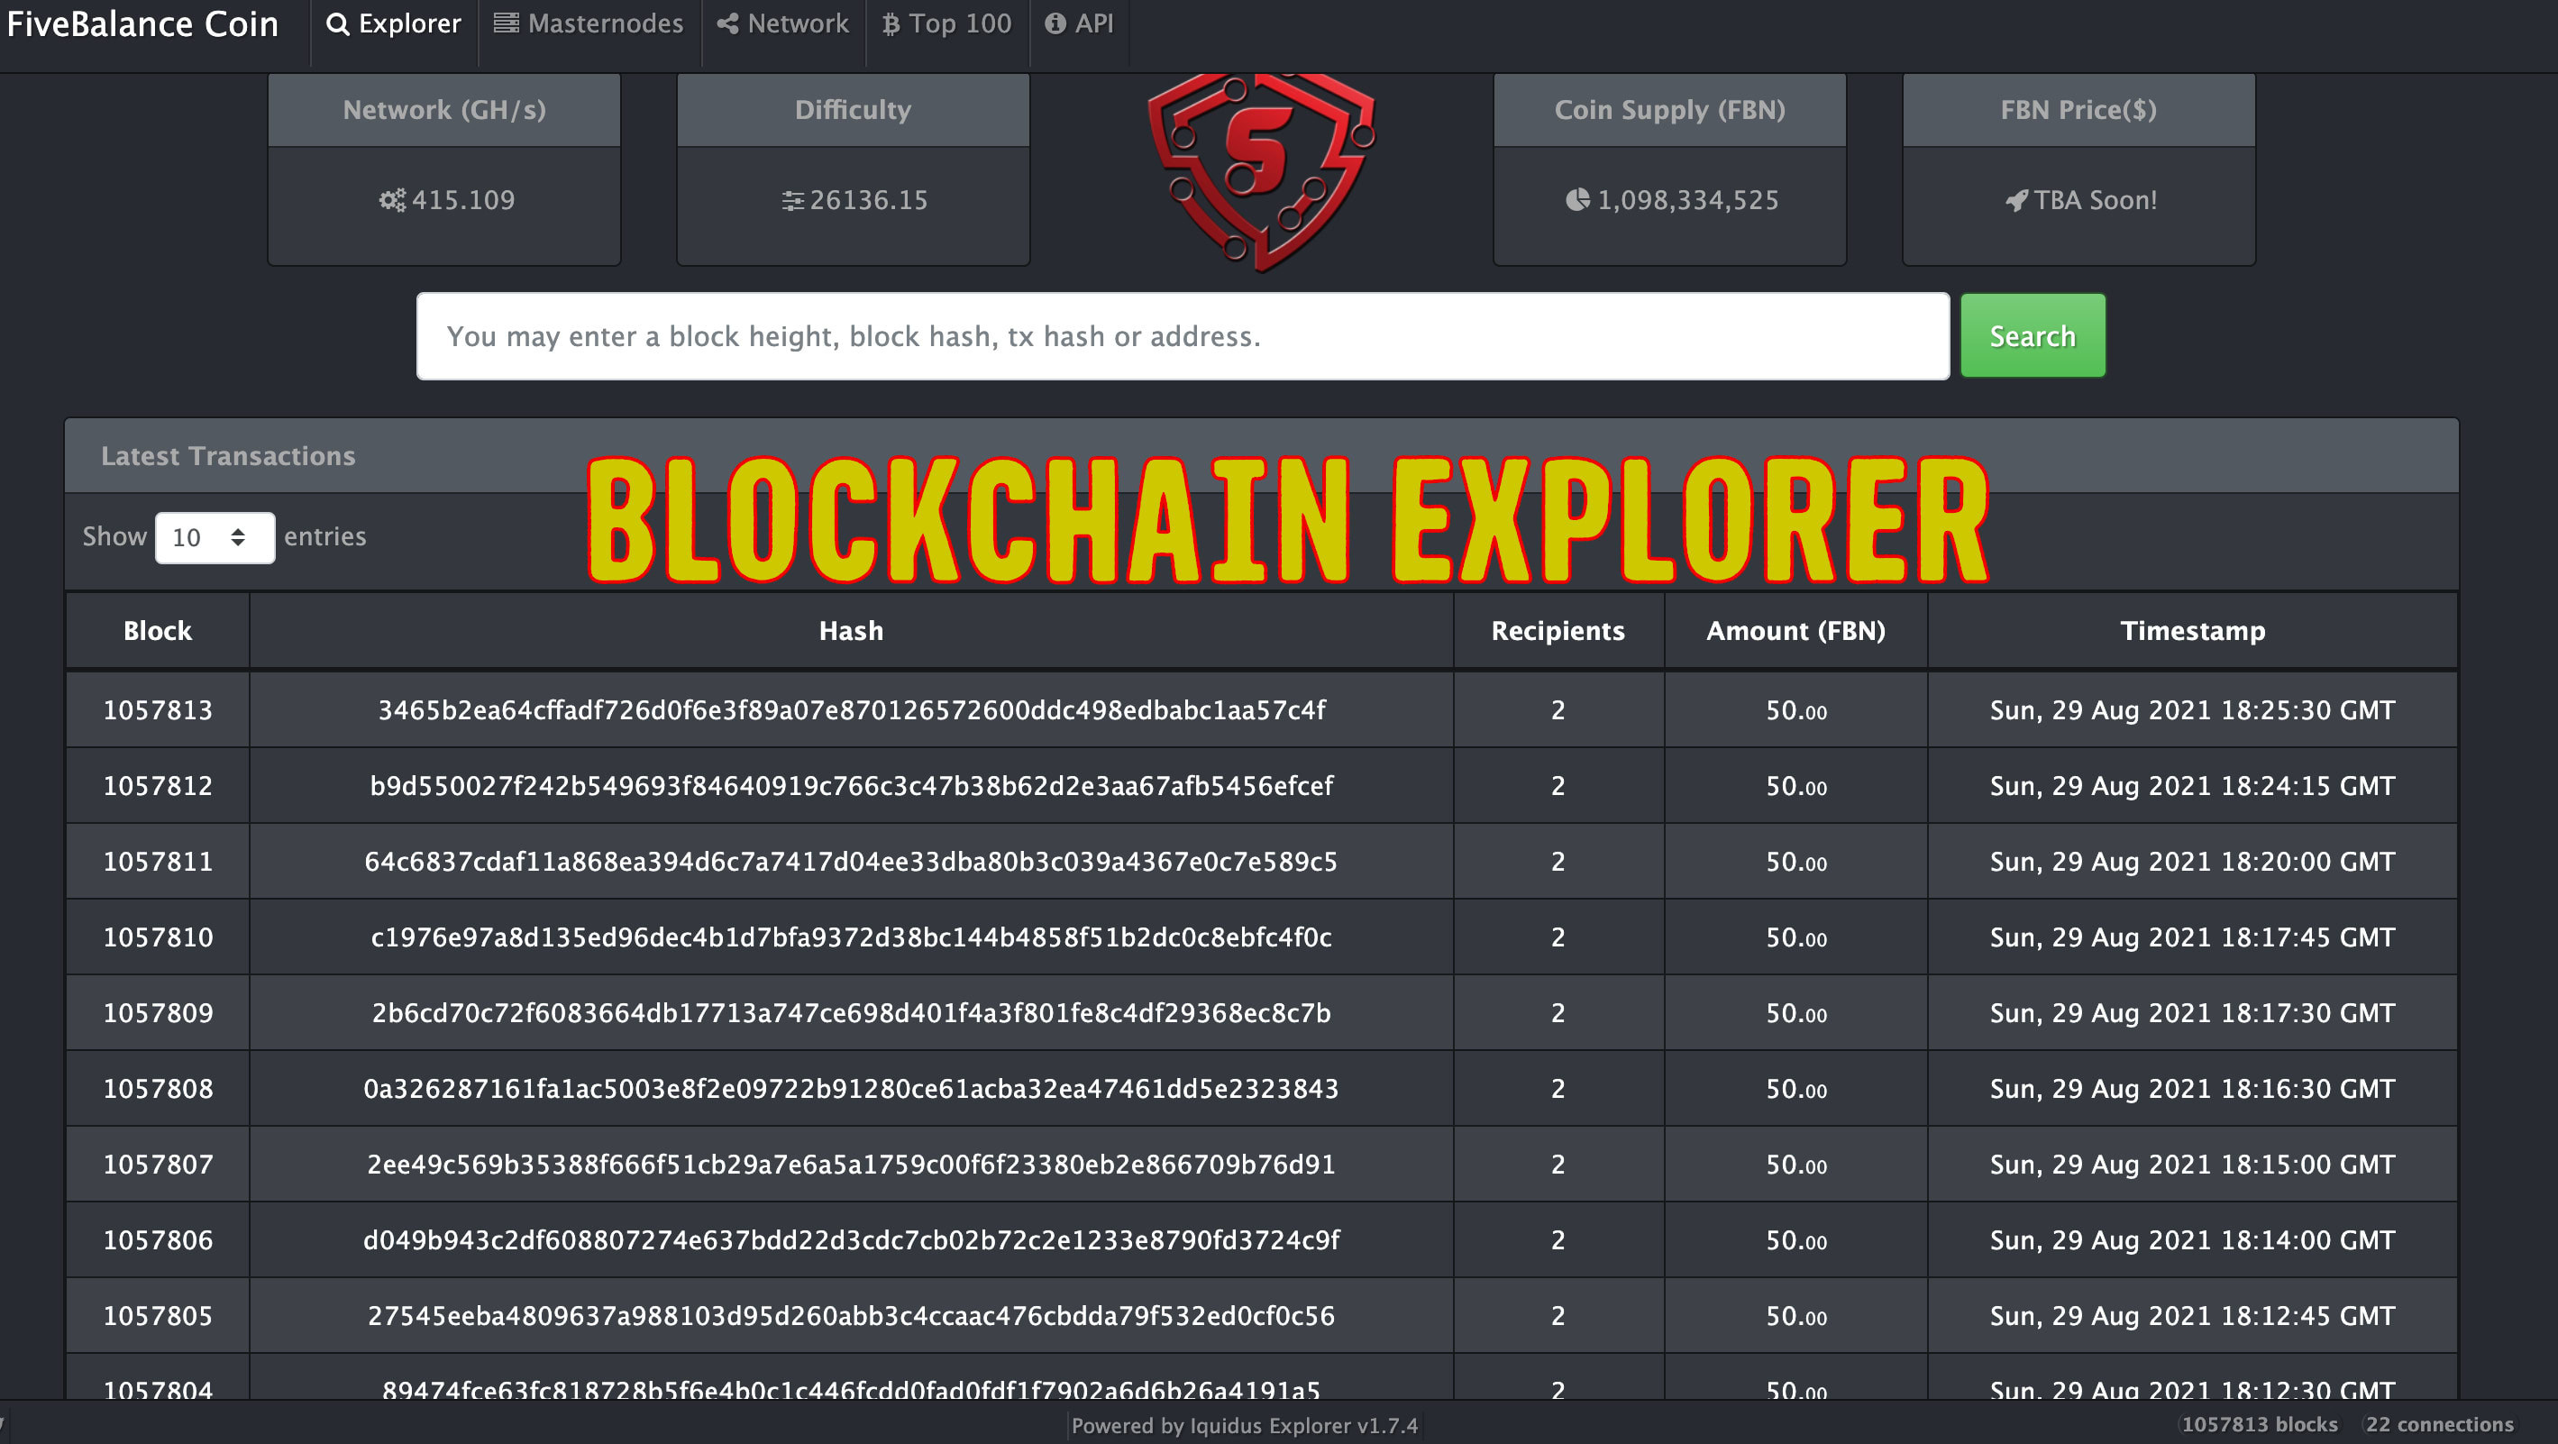Click the info icon beside API
The width and height of the screenshot is (2558, 1444).
pos(1055,23)
